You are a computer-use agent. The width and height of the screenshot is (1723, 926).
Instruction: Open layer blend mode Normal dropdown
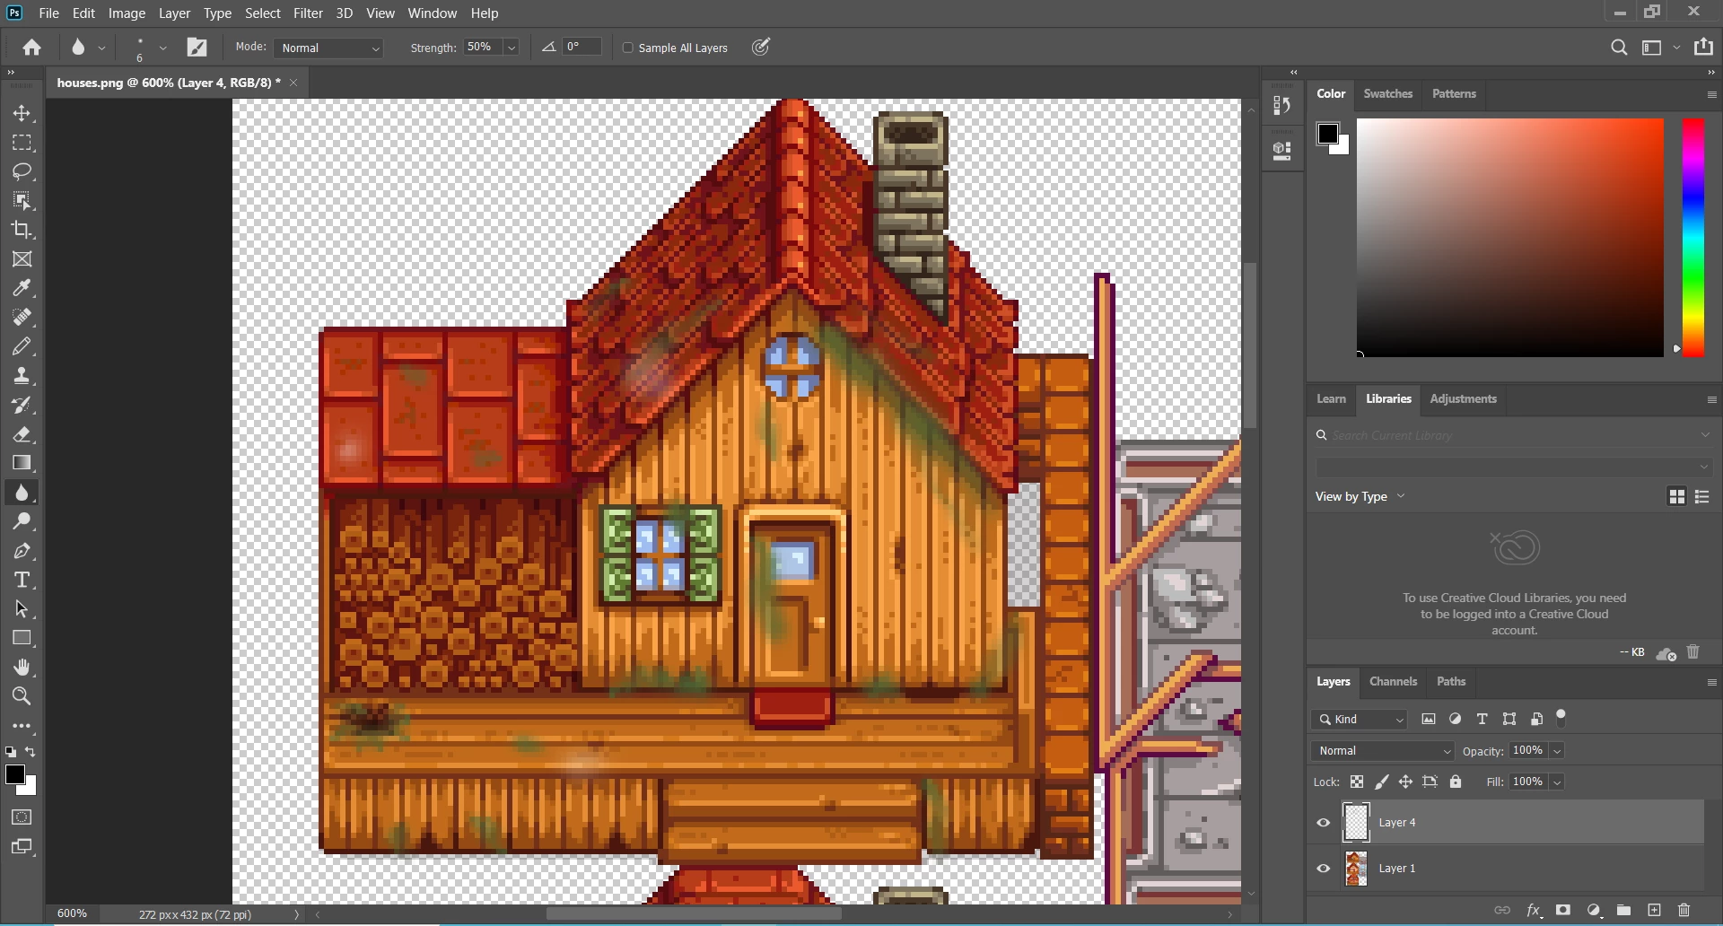1382,751
